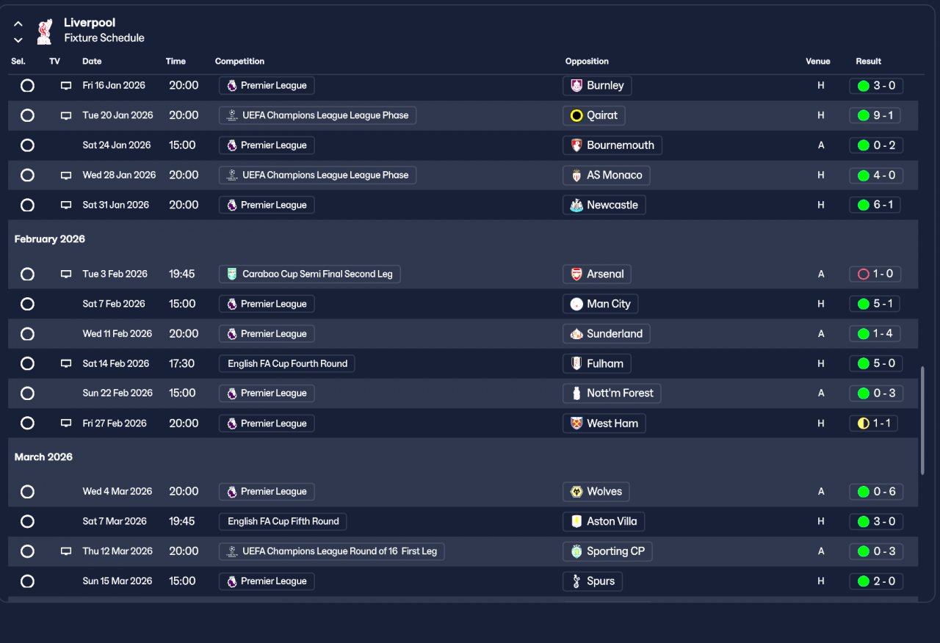This screenshot has width=940, height=643.
Task: Click the Burnley club crest
Action: [x=576, y=86]
